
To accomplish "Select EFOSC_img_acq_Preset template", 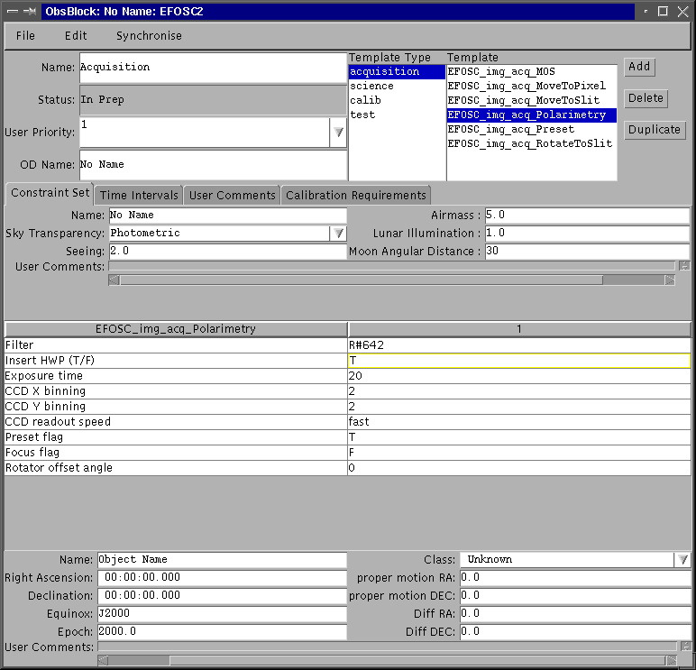I will coord(531,129).
